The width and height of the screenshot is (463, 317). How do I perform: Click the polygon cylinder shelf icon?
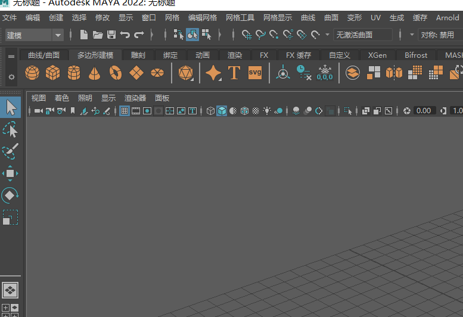tap(74, 73)
